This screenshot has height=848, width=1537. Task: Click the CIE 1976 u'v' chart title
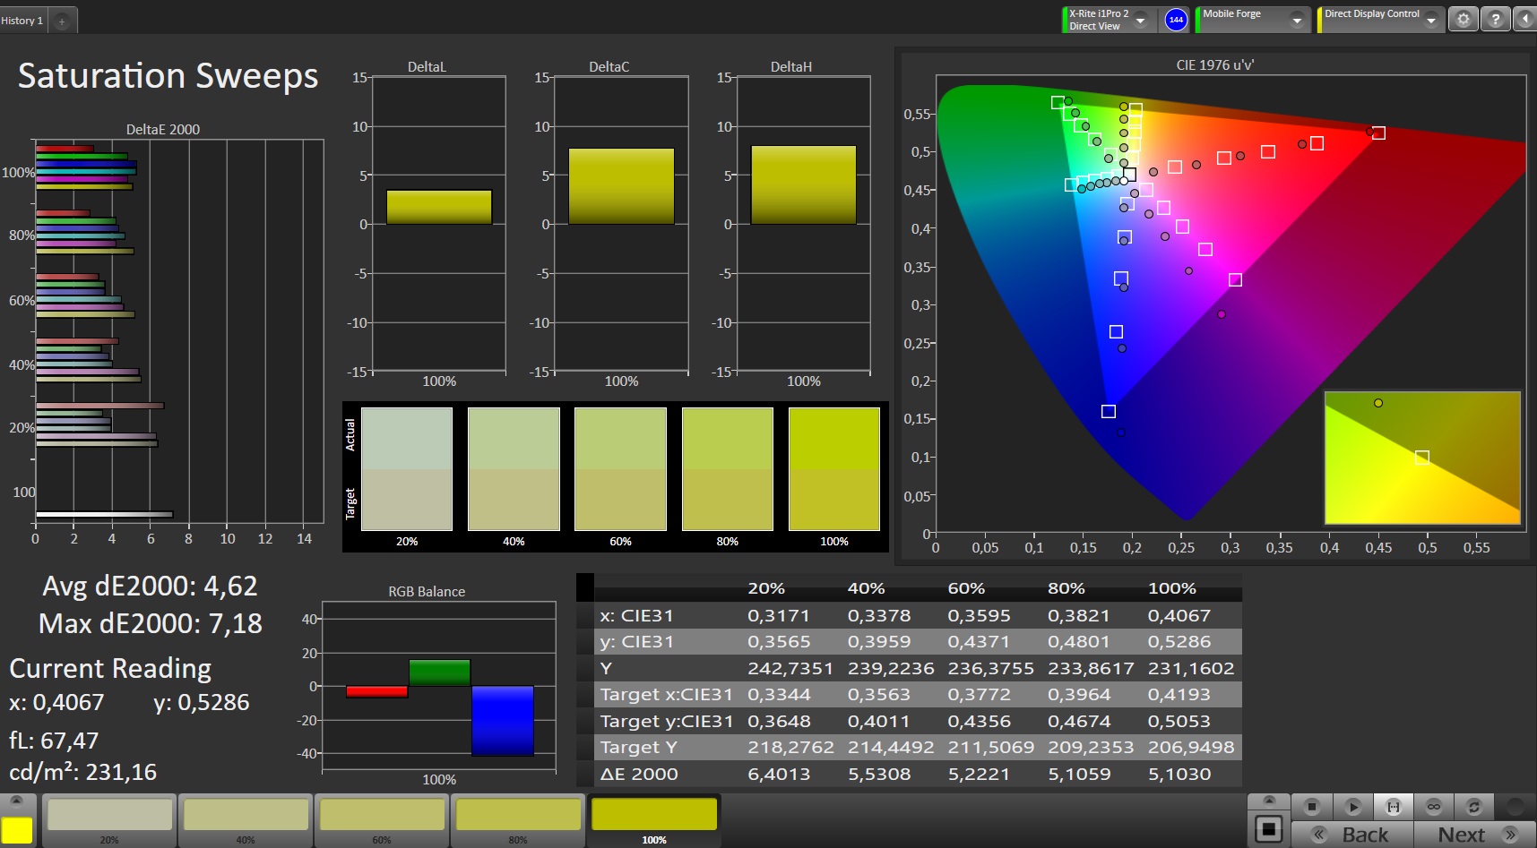click(1214, 64)
